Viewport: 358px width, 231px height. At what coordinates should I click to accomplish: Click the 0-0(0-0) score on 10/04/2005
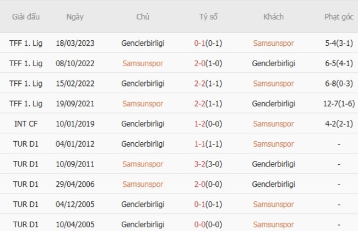coord(208,225)
